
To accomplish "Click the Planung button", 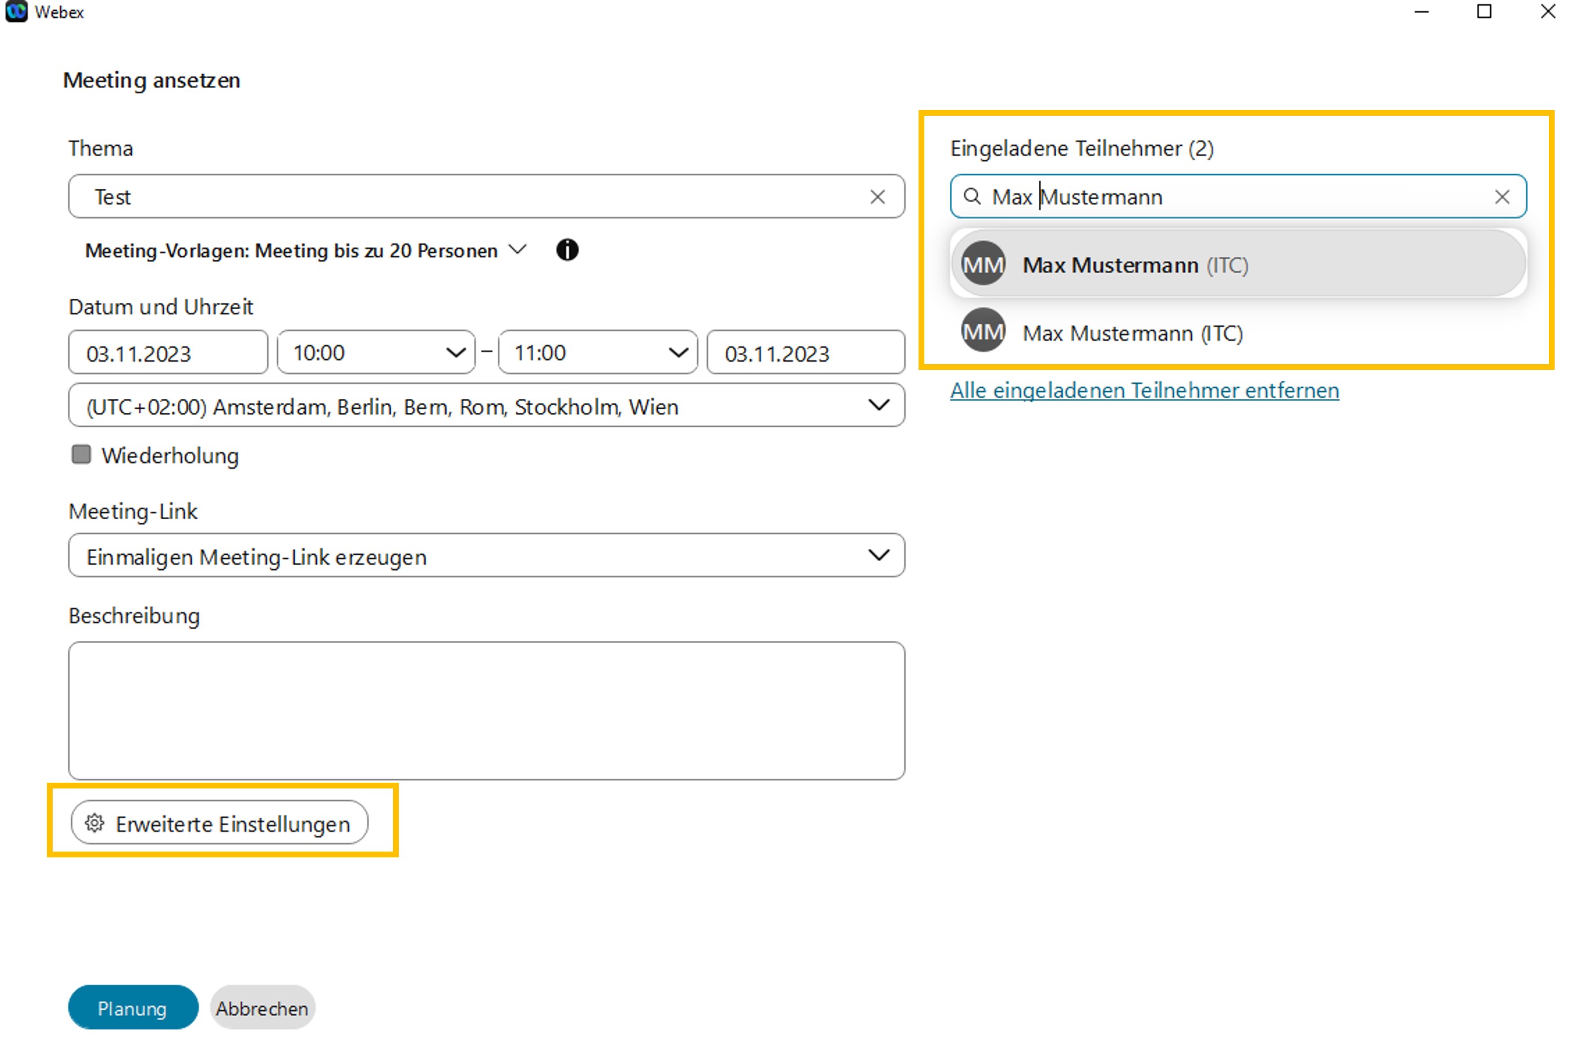I will click(x=133, y=1007).
